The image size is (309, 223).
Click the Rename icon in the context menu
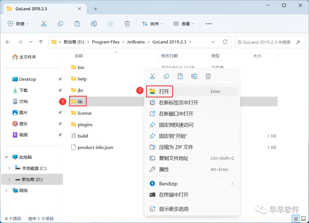pyautogui.click(x=194, y=76)
